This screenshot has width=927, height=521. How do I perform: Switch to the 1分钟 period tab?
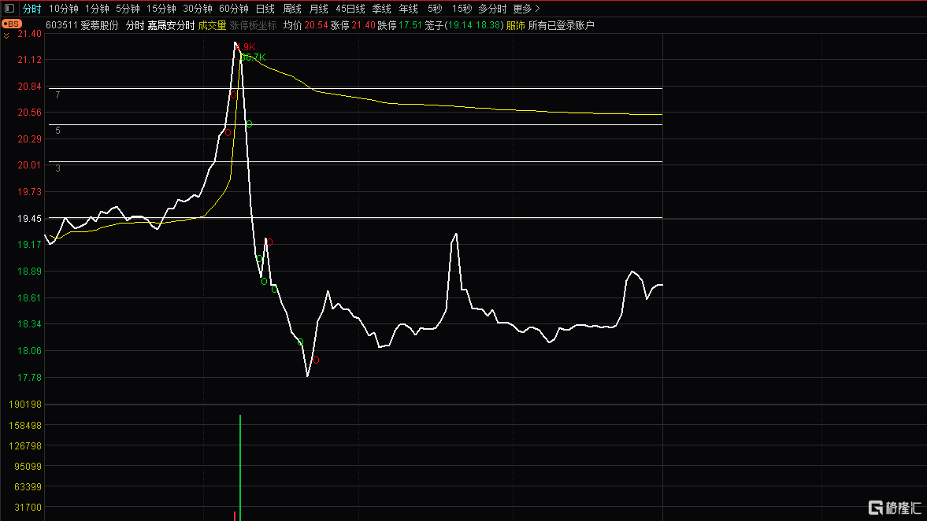coord(97,9)
